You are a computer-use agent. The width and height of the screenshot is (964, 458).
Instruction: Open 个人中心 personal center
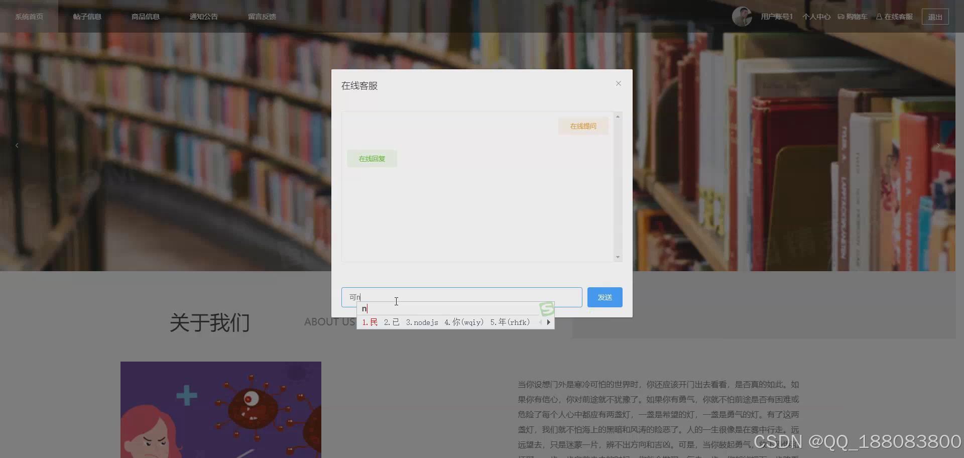pyautogui.click(x=816, y=16)
